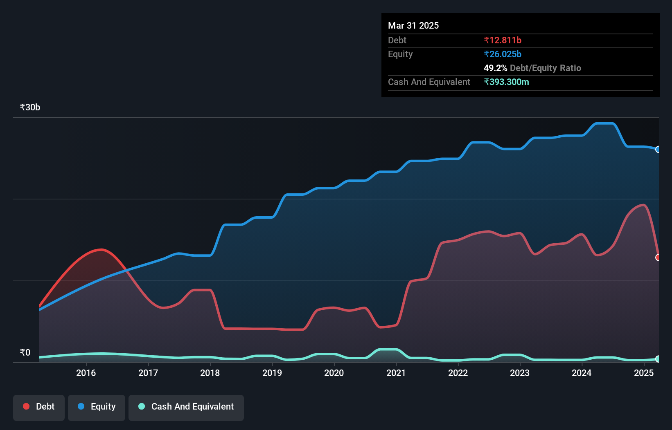Click the red Debt legend dot

26,406
